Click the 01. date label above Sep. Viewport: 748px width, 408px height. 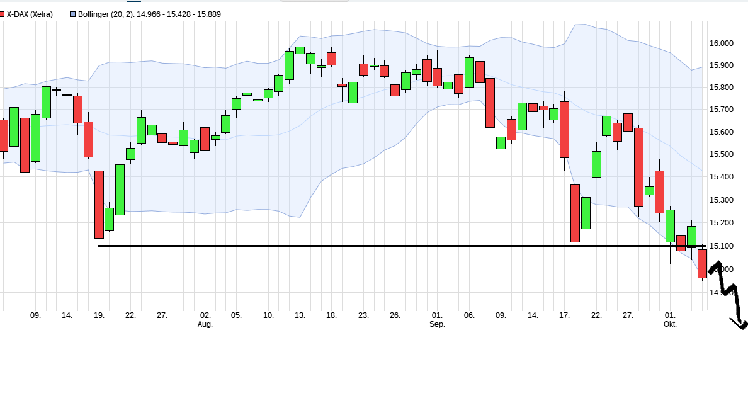[x=437, y=315]
